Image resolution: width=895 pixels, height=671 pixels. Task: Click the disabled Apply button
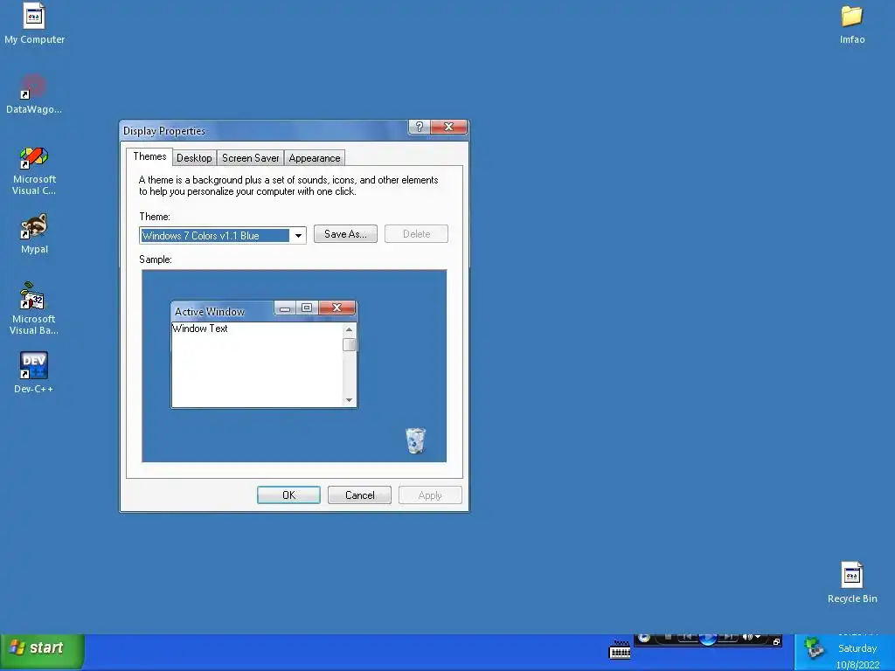(430, 495)
